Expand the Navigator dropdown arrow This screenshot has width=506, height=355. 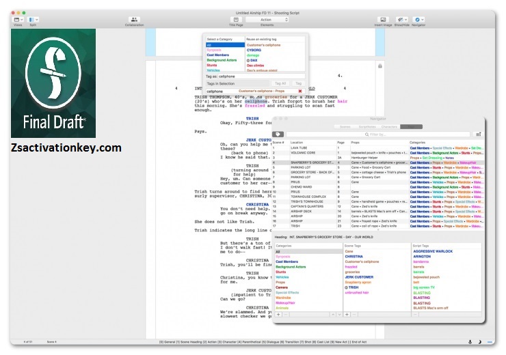(x=423, y=20)
